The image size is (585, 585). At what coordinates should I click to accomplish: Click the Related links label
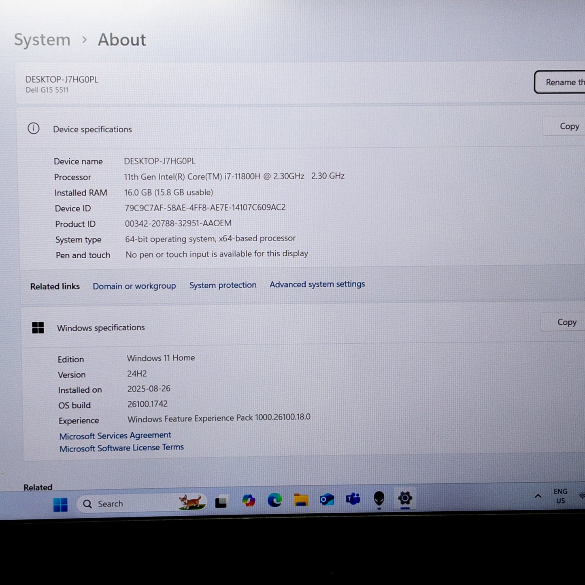pyautogui.click(x=55, y=286)
